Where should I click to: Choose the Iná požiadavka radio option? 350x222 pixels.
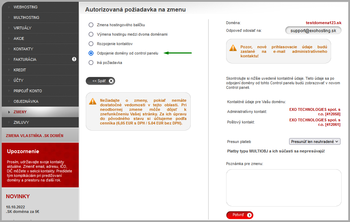(91, 62)
